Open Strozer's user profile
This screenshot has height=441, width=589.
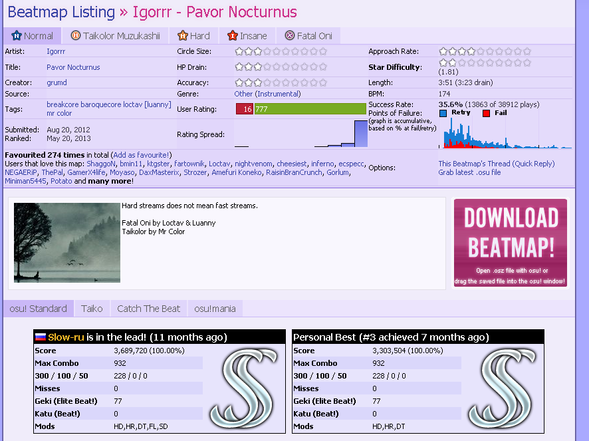point(195,172)
